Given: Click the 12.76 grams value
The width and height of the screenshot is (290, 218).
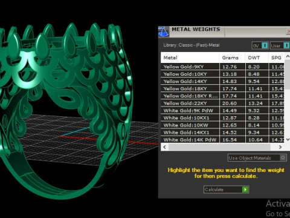Looking at the screenshot, I should 230,67.
